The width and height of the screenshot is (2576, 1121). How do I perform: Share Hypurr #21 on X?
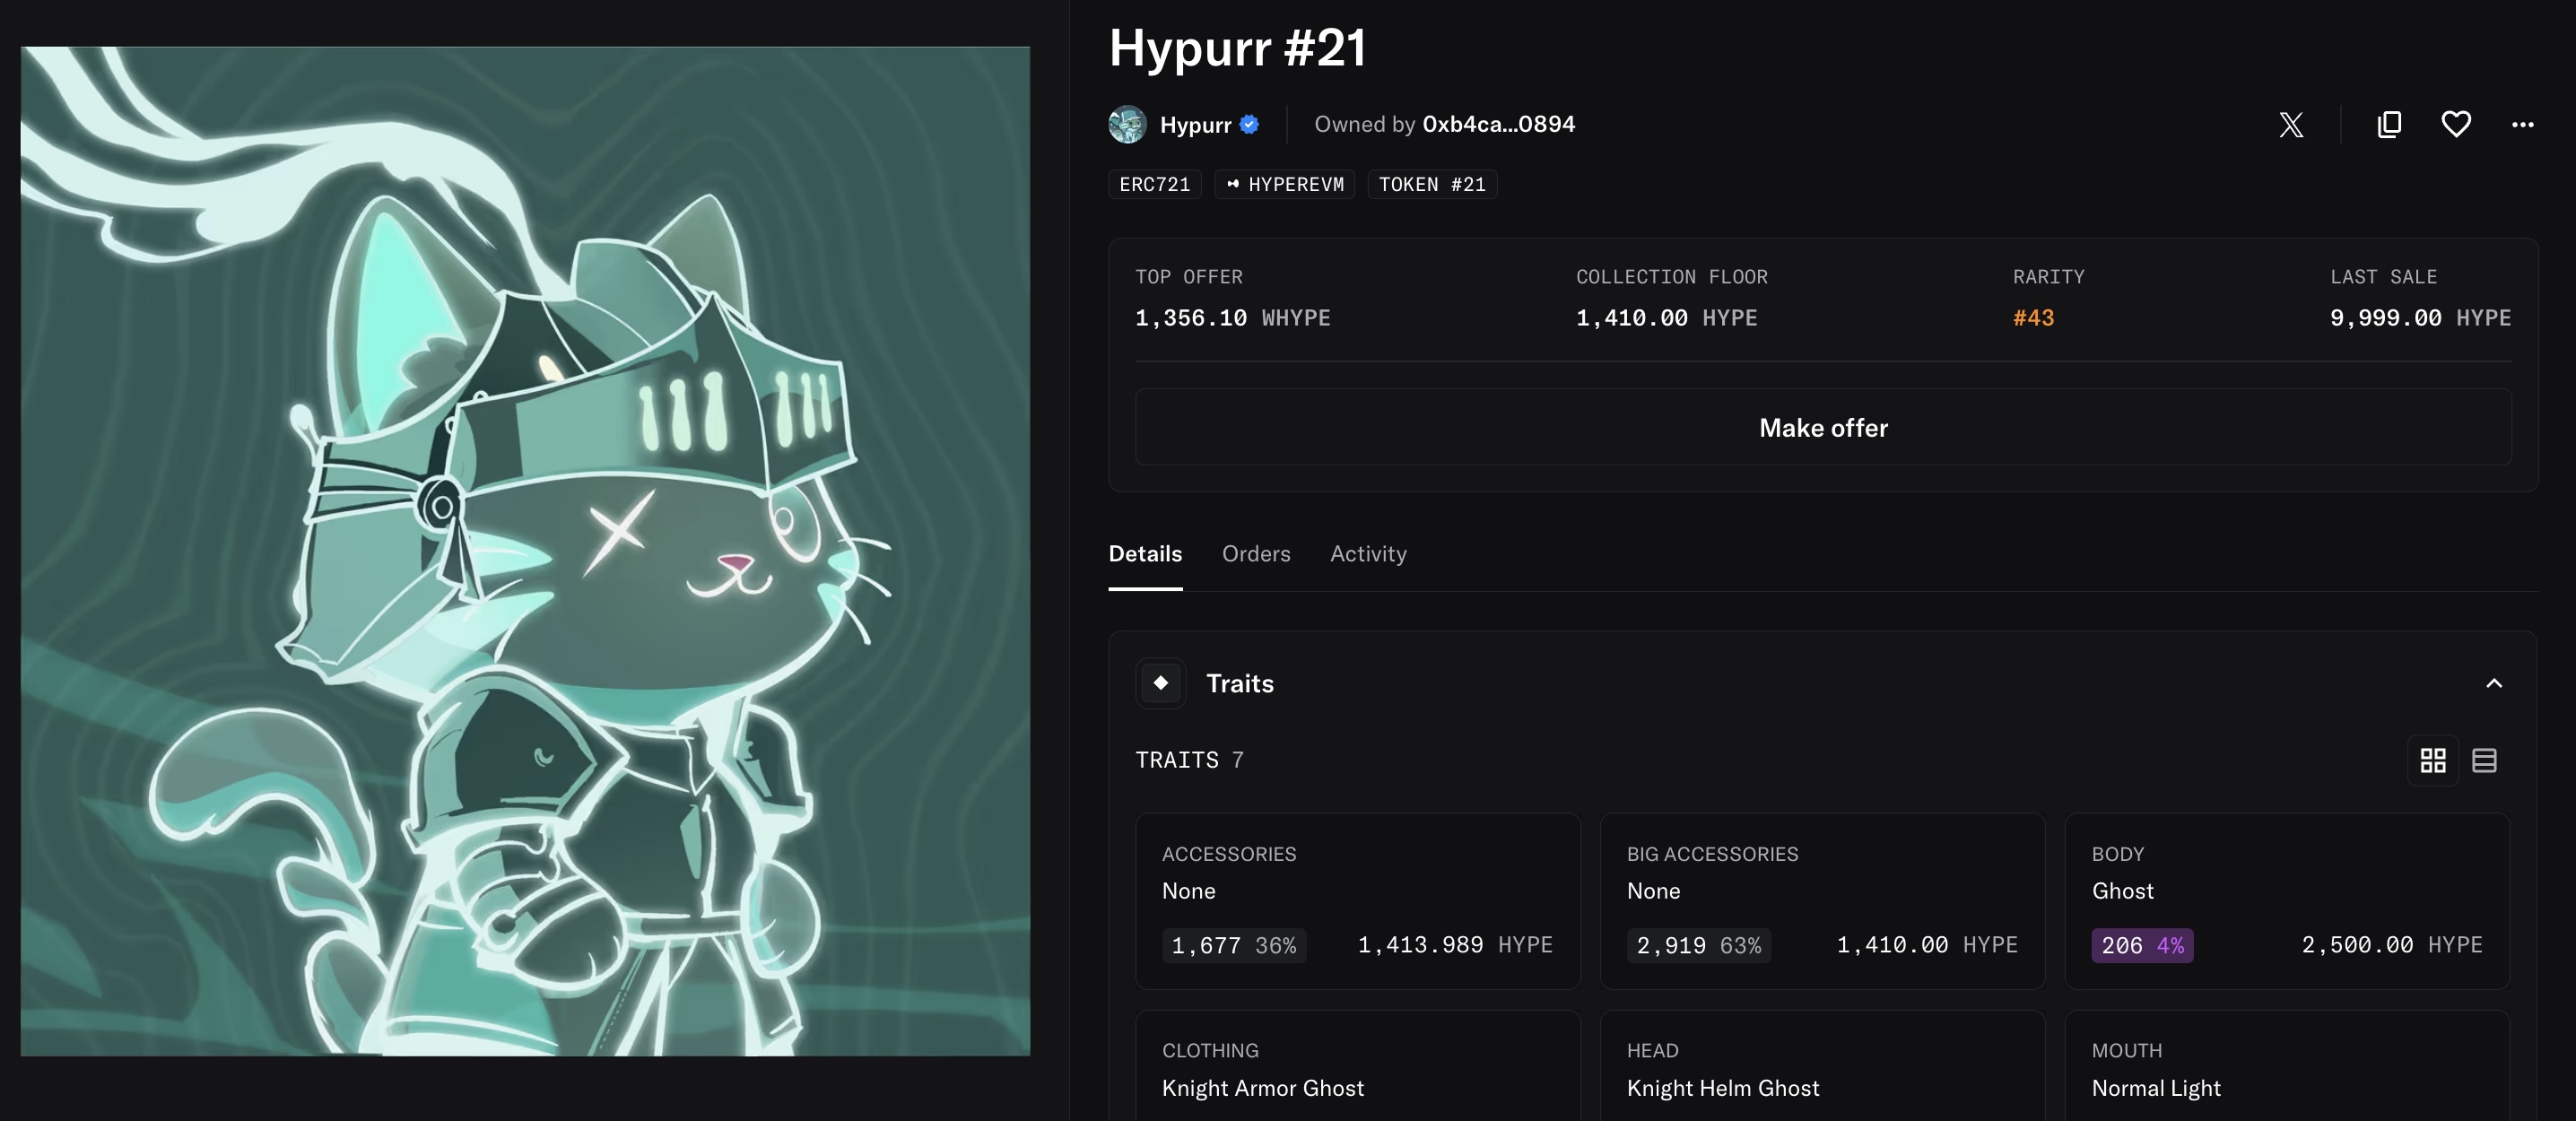point(2291,124)
